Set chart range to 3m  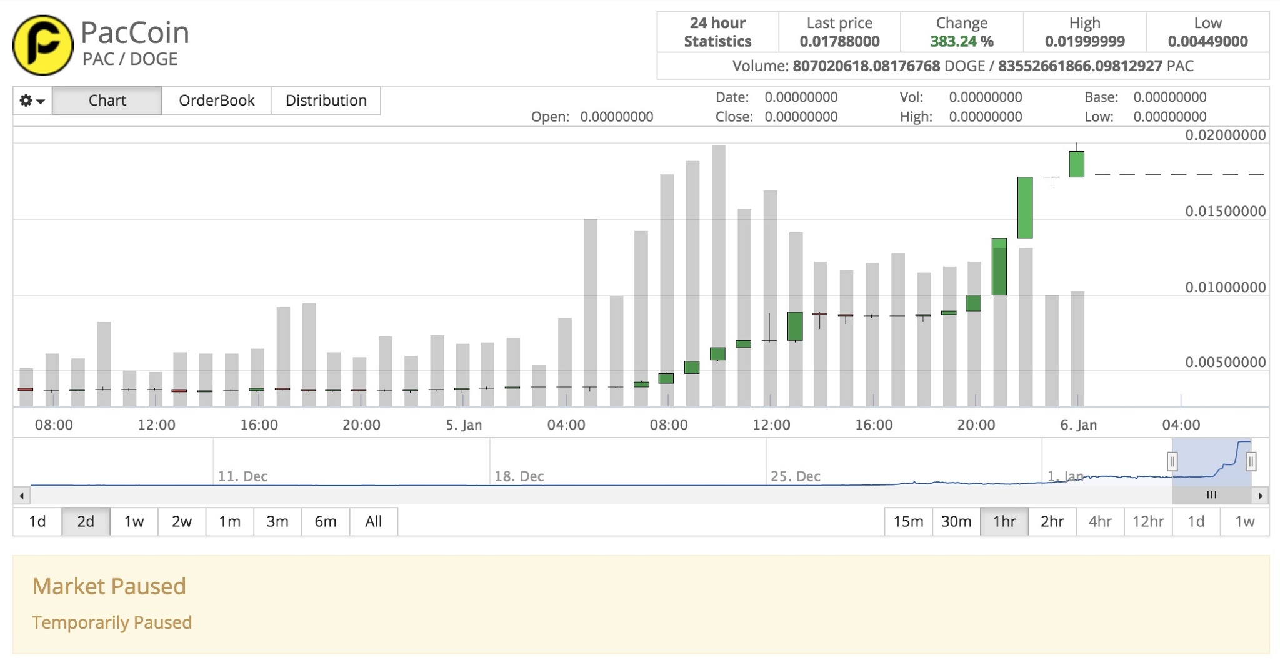[277, 521]
